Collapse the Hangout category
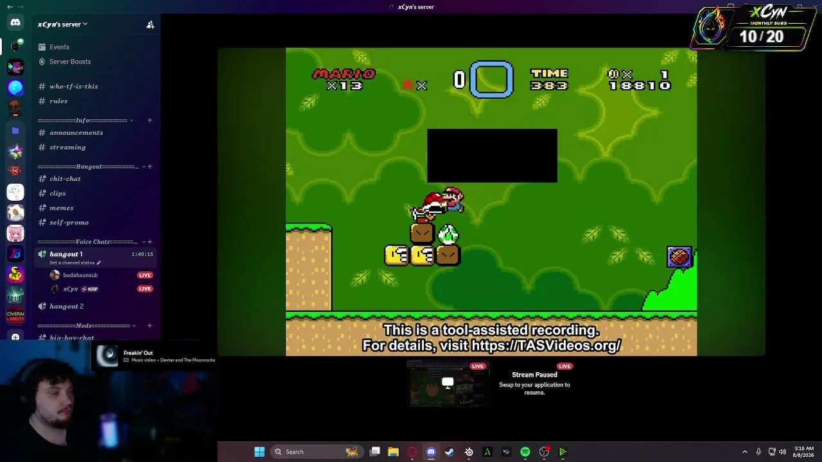The image size is (822, 462). point(143,166)
